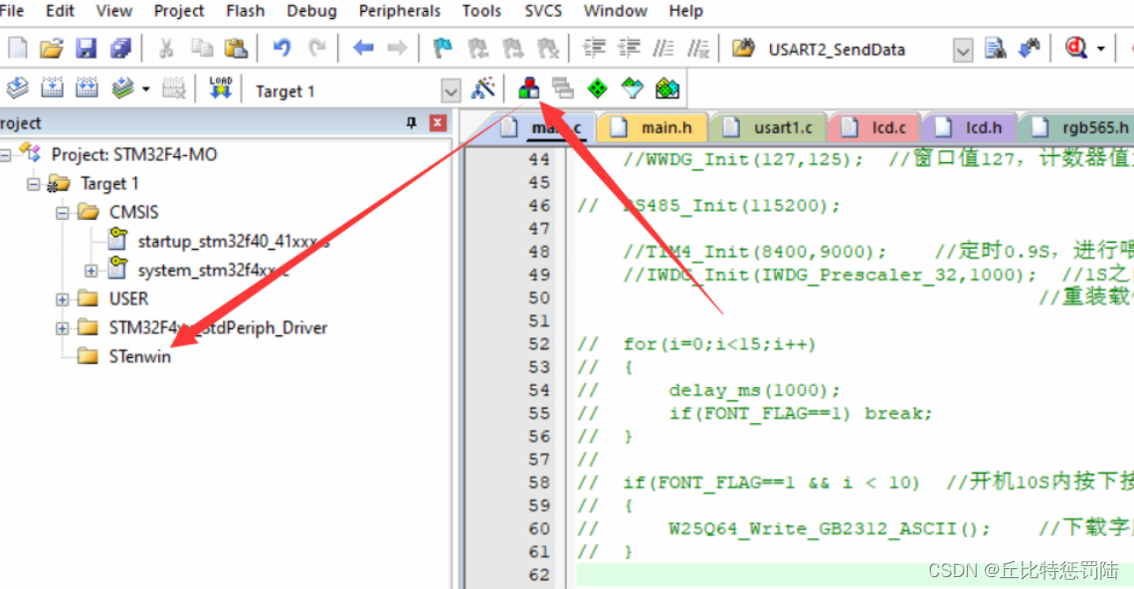
Task: Navigate forwards with the right arrow icon
Action: [x=397, y=49]
